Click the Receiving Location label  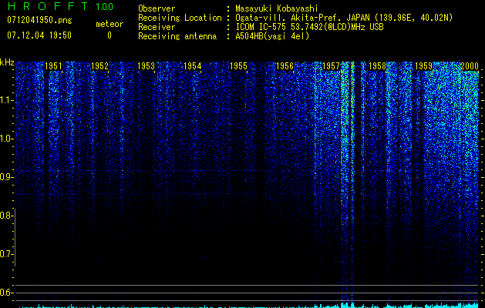click(180, 18)
